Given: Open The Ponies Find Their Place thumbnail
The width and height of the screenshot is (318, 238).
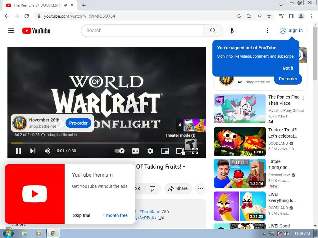Looking at the screenshot, I should coord(239,109).
